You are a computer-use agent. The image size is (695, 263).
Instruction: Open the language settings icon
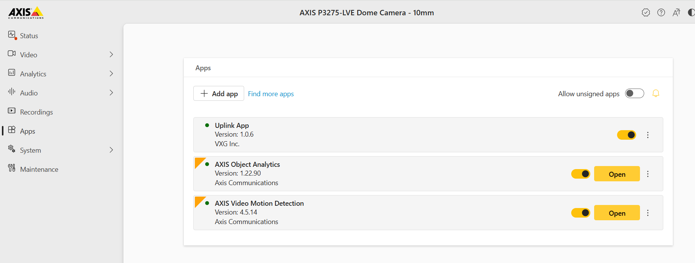coord(676,13)
